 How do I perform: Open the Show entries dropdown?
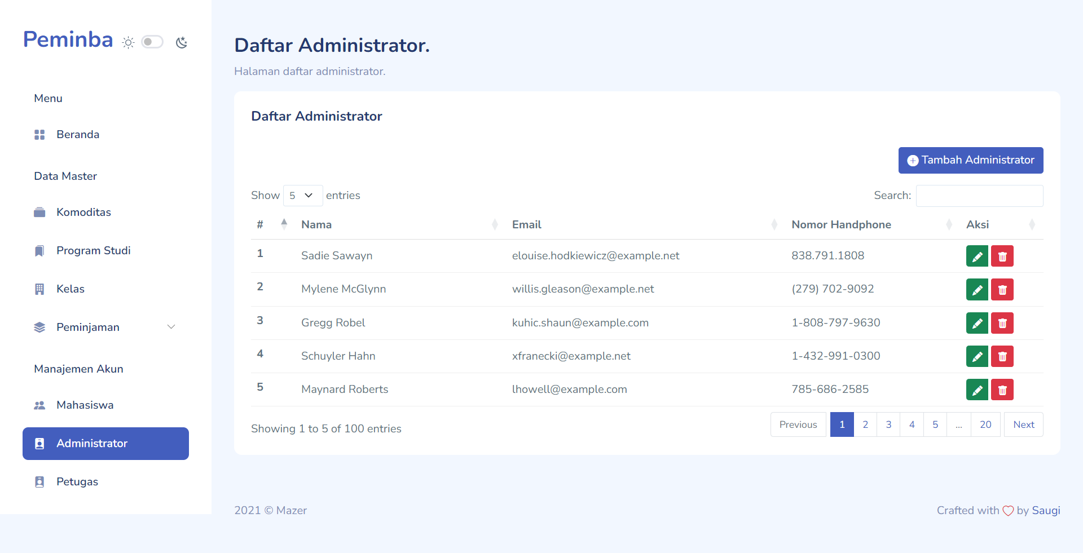tap(303, 196)
